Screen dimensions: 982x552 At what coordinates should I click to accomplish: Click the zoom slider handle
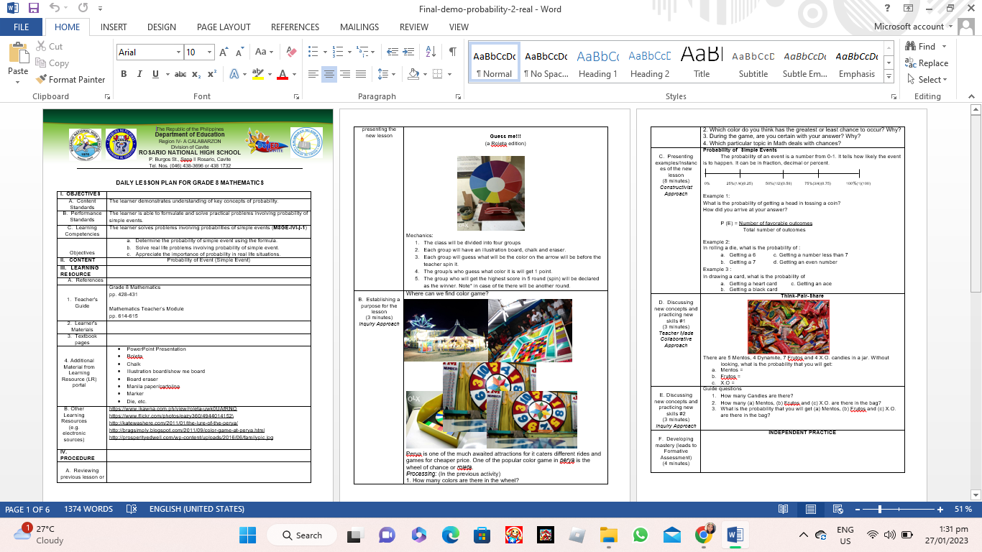click(881, 509)
